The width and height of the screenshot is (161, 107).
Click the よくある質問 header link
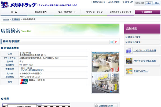coord(114,2)
